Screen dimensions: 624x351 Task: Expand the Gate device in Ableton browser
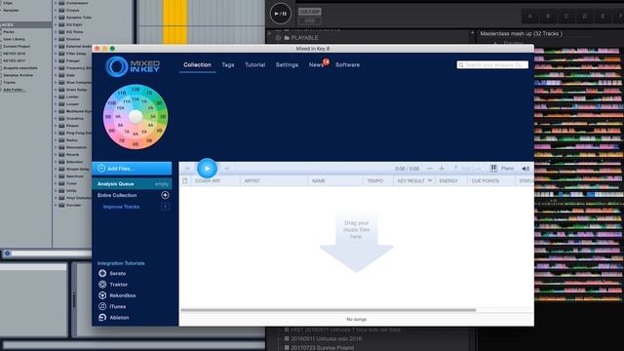[56, 75]
